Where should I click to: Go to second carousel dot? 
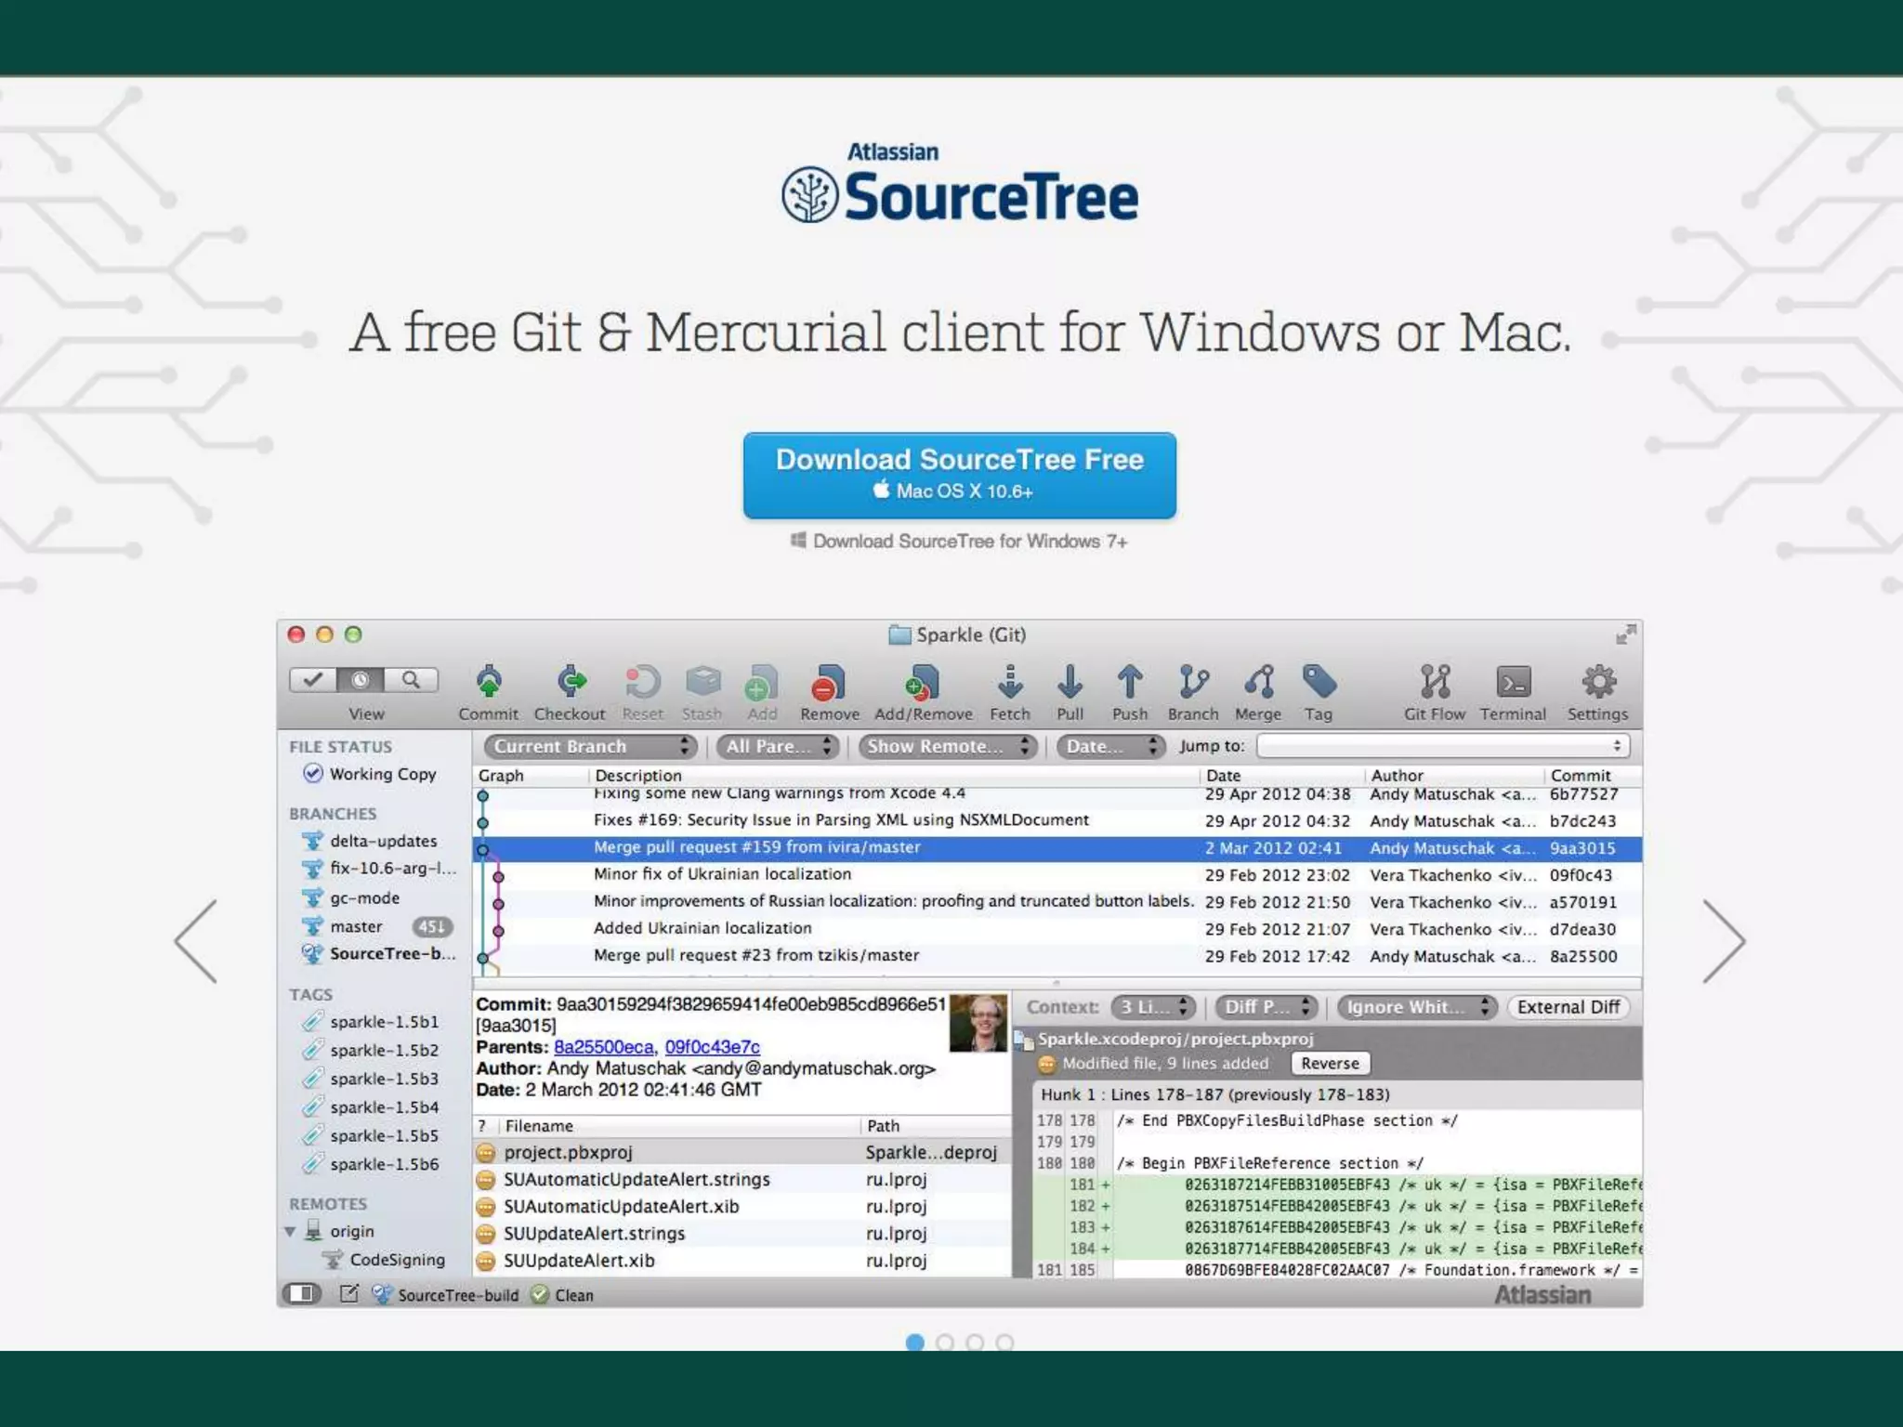tap(945, 1342)
